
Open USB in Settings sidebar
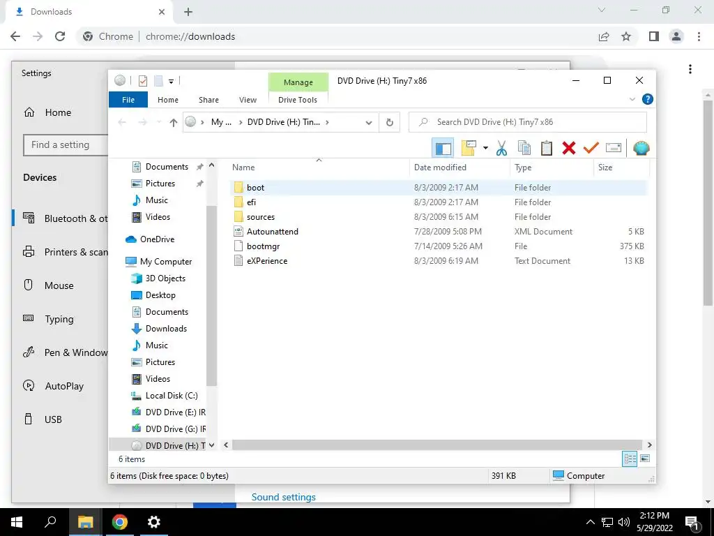53,419
